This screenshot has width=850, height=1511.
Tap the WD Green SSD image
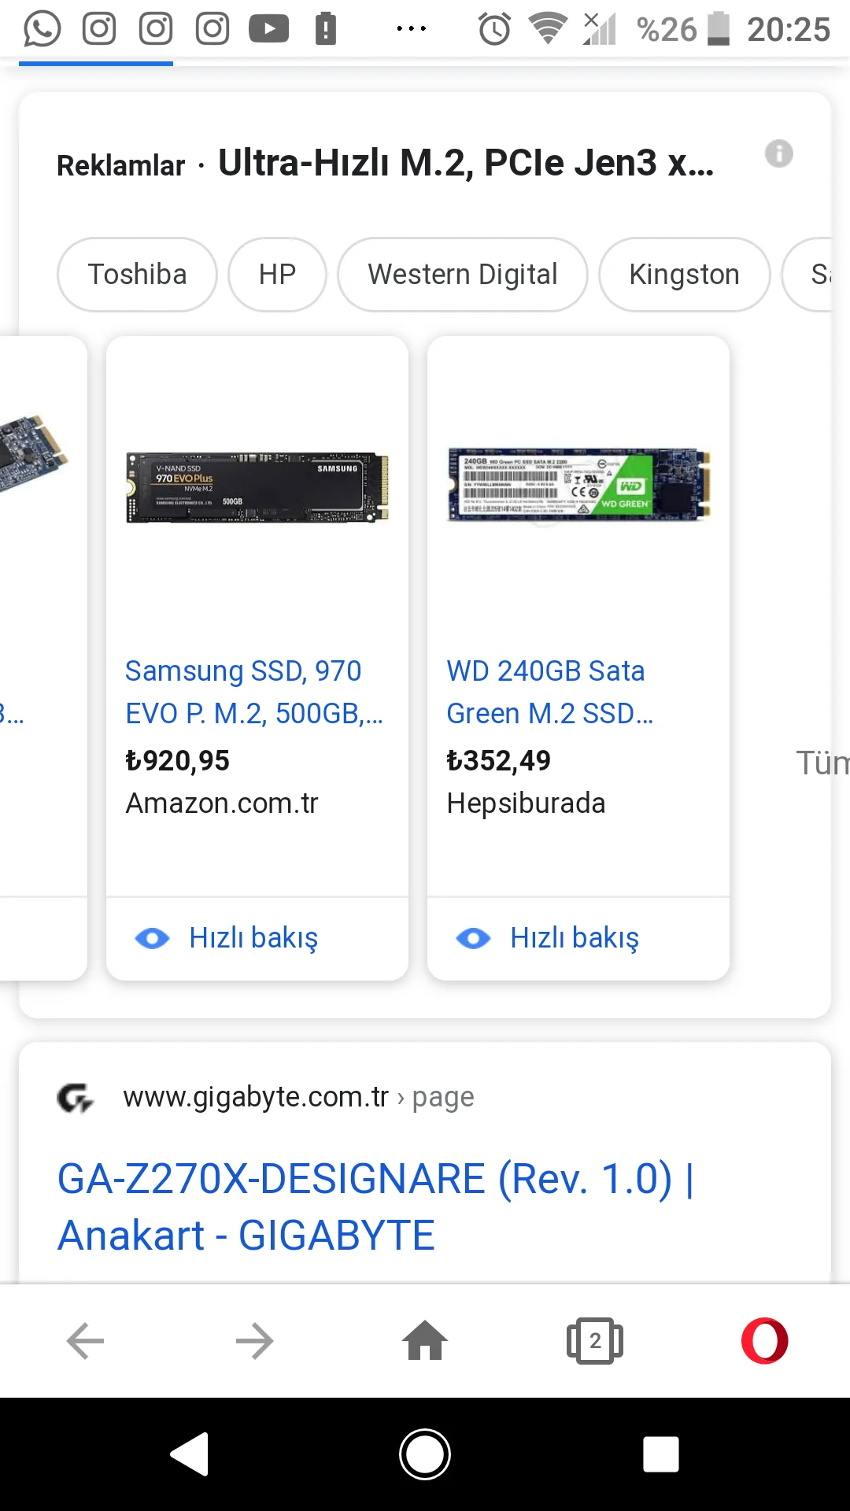click(x=578, y=484)
